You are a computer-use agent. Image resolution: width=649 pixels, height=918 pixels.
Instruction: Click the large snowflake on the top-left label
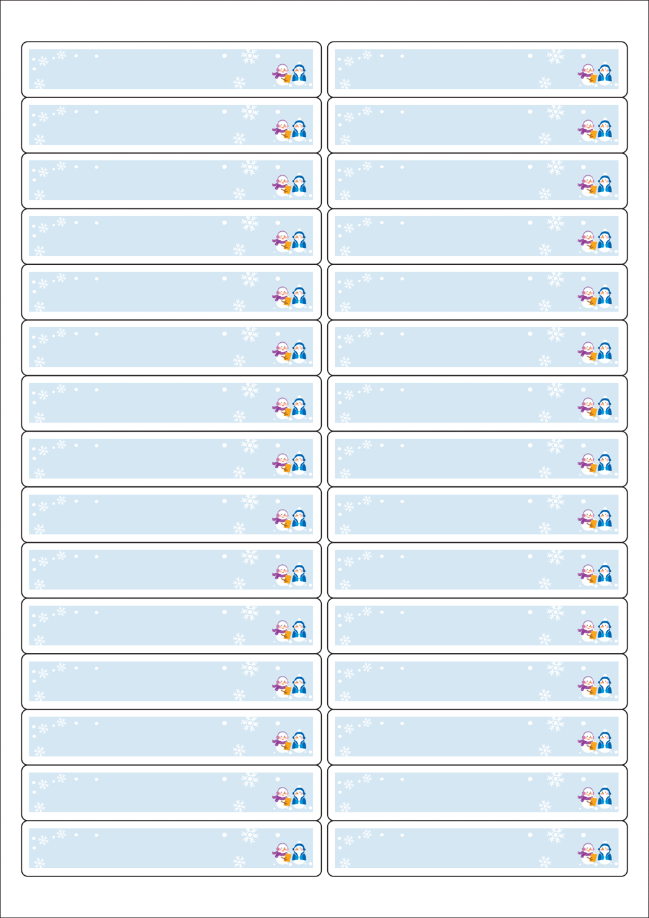(249, 56)
